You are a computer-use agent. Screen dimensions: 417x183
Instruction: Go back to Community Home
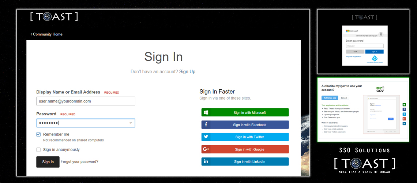(x=46, y=34)
